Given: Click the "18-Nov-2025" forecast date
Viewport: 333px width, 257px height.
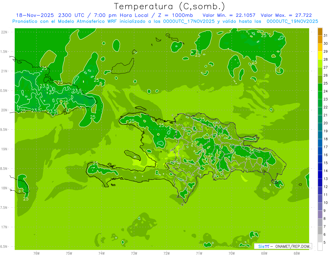Looking at the screenshot, I should 35,15.
